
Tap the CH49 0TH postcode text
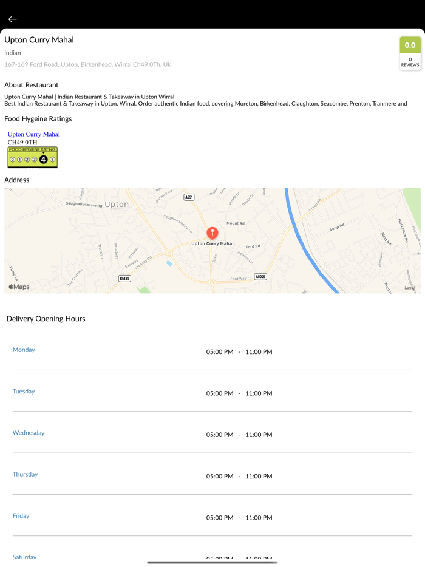[22, 142]
